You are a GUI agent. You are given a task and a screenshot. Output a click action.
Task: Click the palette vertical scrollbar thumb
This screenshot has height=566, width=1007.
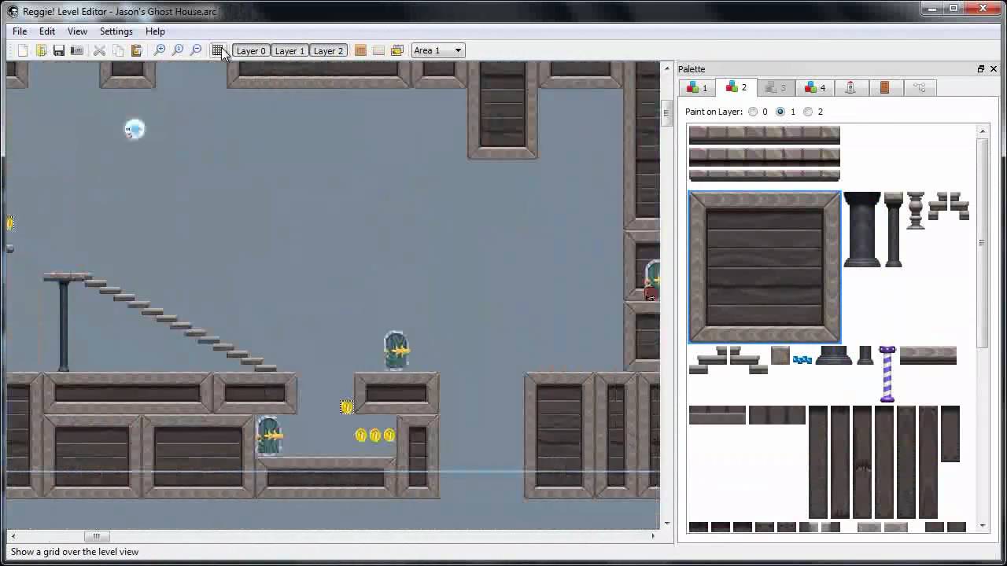pos(983,242)
